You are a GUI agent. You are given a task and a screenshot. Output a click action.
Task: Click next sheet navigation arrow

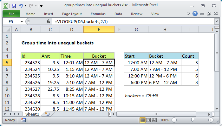[15, 114]
